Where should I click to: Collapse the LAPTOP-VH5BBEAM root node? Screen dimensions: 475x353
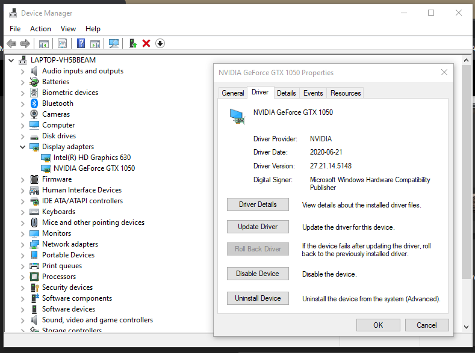[x=11, y=60]
